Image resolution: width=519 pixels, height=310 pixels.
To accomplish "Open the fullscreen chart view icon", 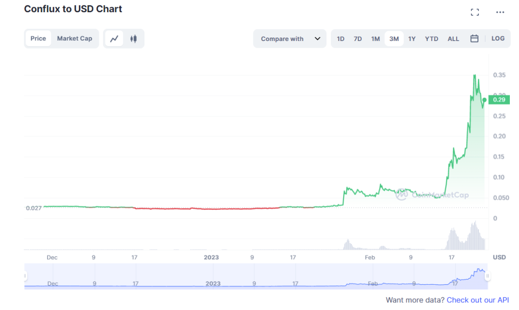I will point(474,12).
